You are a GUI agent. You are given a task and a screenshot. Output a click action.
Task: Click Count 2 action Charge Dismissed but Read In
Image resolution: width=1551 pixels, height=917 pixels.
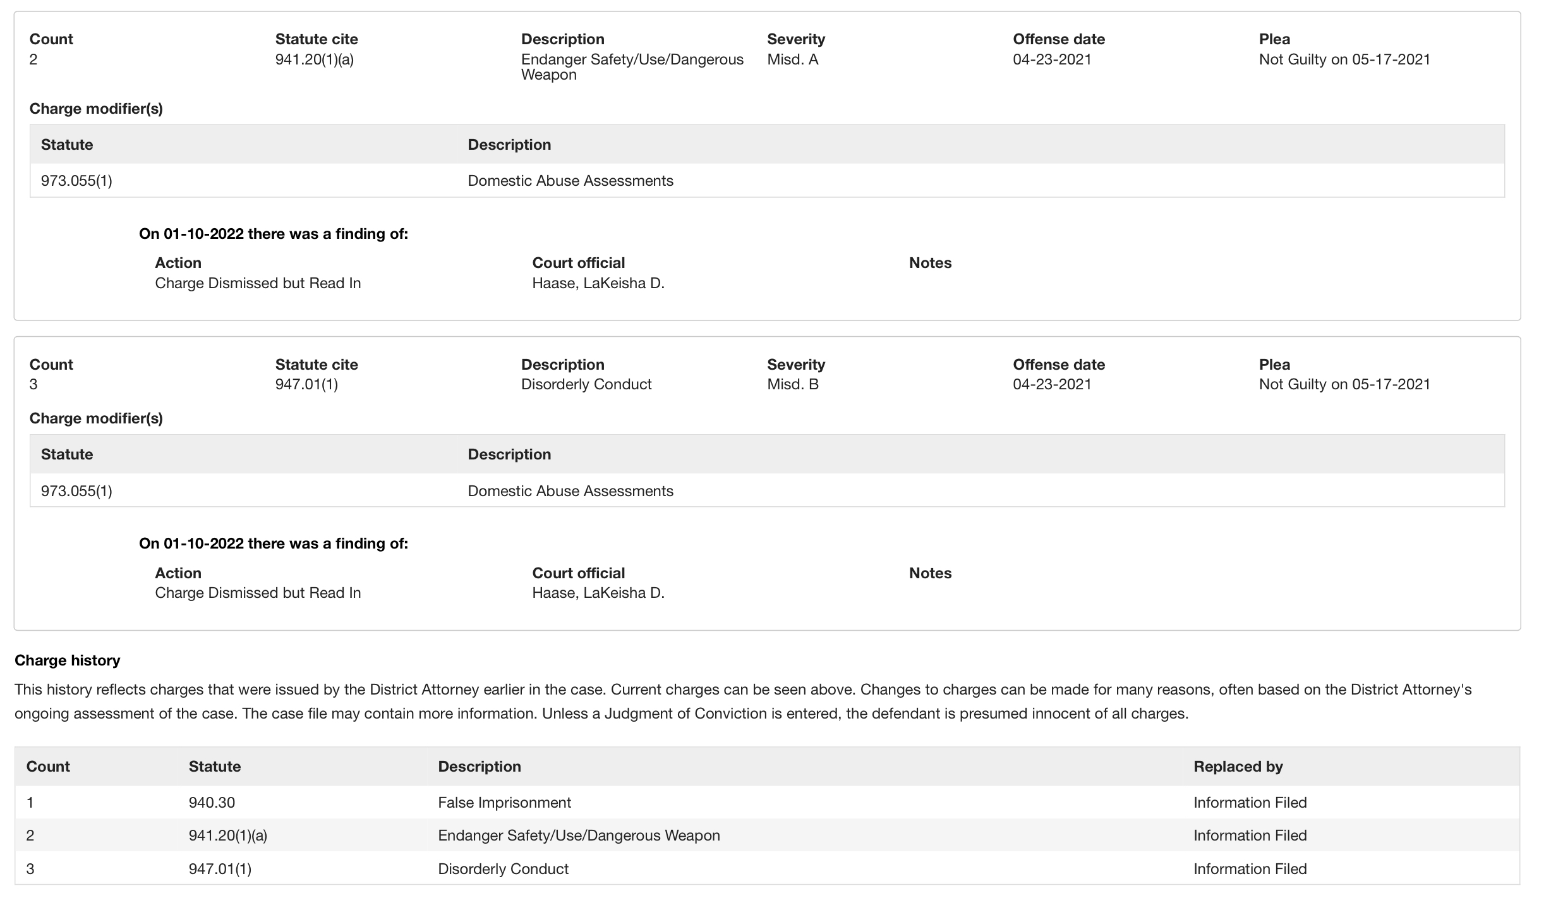[258, 283]
